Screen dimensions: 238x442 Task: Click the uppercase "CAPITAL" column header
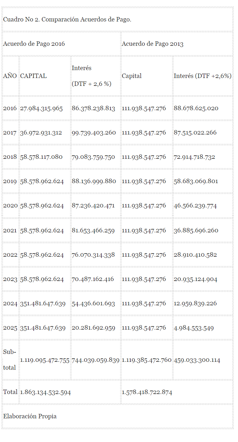tap(33, 76)
